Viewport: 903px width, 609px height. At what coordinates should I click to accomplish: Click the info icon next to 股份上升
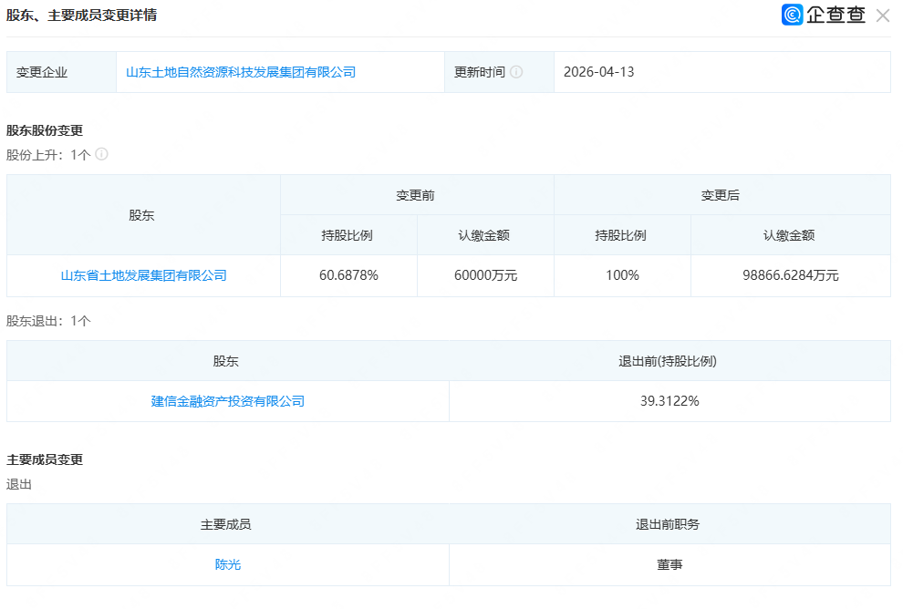coord(101,154)
